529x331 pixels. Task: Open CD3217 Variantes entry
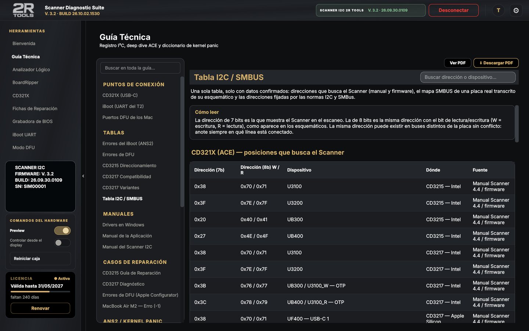pyautogui.click(x=121, y=188)
